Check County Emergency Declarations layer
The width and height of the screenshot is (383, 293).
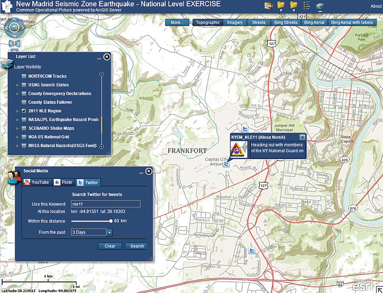click(x=24, y=94)
